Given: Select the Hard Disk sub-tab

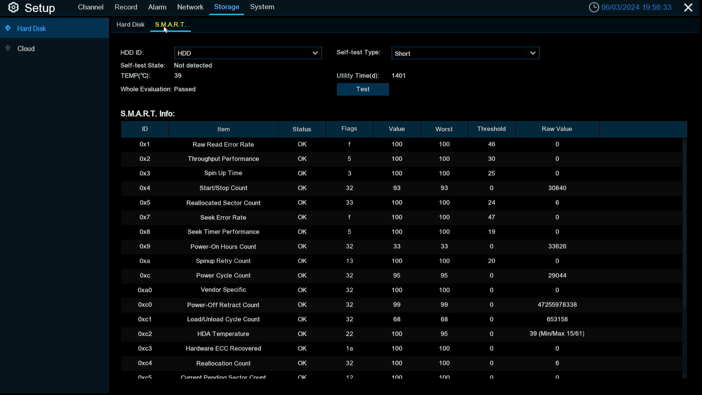Looking at the screenshot, I should pyautogui.click(x=131, y=25).
